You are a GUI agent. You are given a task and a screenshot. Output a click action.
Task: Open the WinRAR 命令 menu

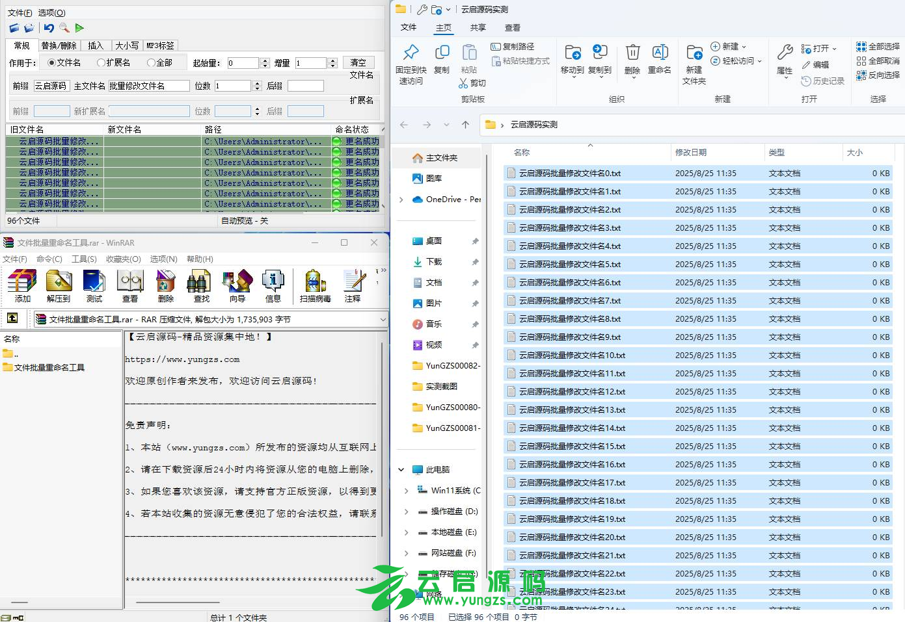click(x=49, y=259)
